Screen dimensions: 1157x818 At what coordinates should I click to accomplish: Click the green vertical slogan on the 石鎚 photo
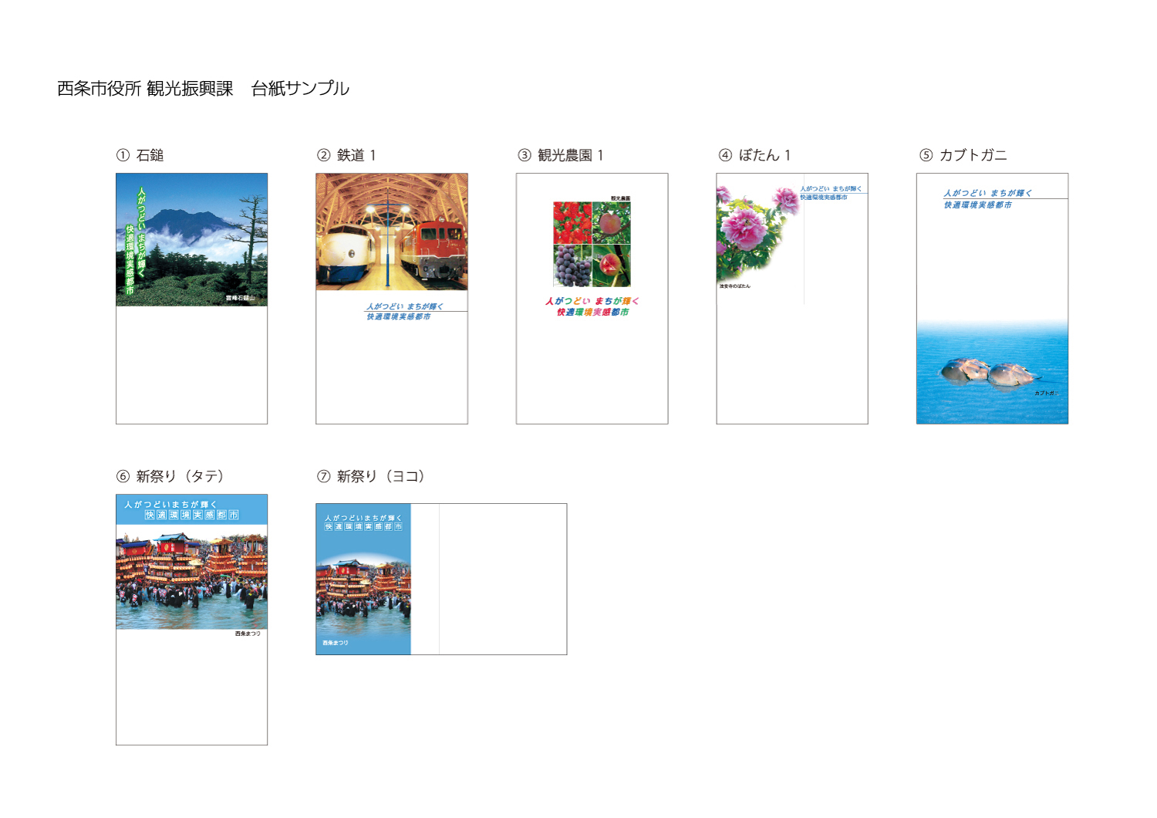pos(136,240)
